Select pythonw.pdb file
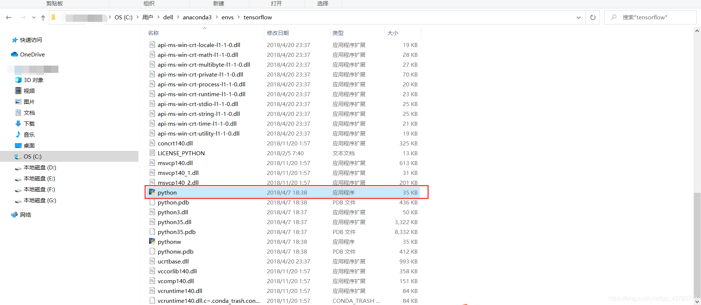Viewport: 701px width, 305px height. [176, 251]
